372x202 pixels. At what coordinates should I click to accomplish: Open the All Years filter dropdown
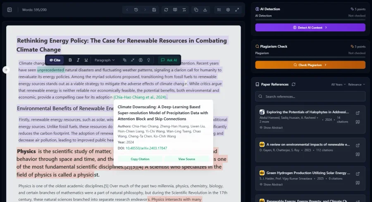click(338, 84)
